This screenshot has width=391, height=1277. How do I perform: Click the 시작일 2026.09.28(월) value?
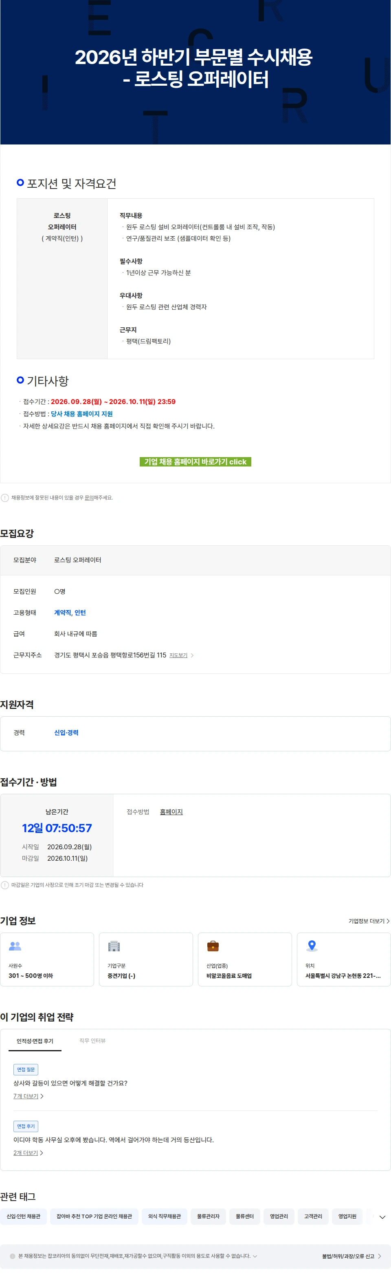69,847
